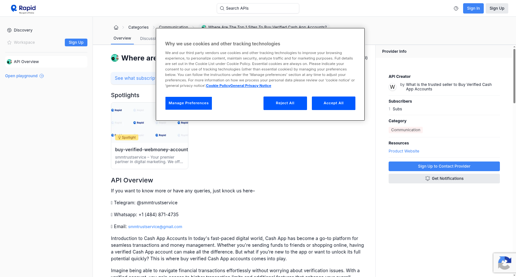Image resolution: width=516 pixels, height=277 pixels.
Task: Select Workspace in the sidebar
Action: point(24,42)
